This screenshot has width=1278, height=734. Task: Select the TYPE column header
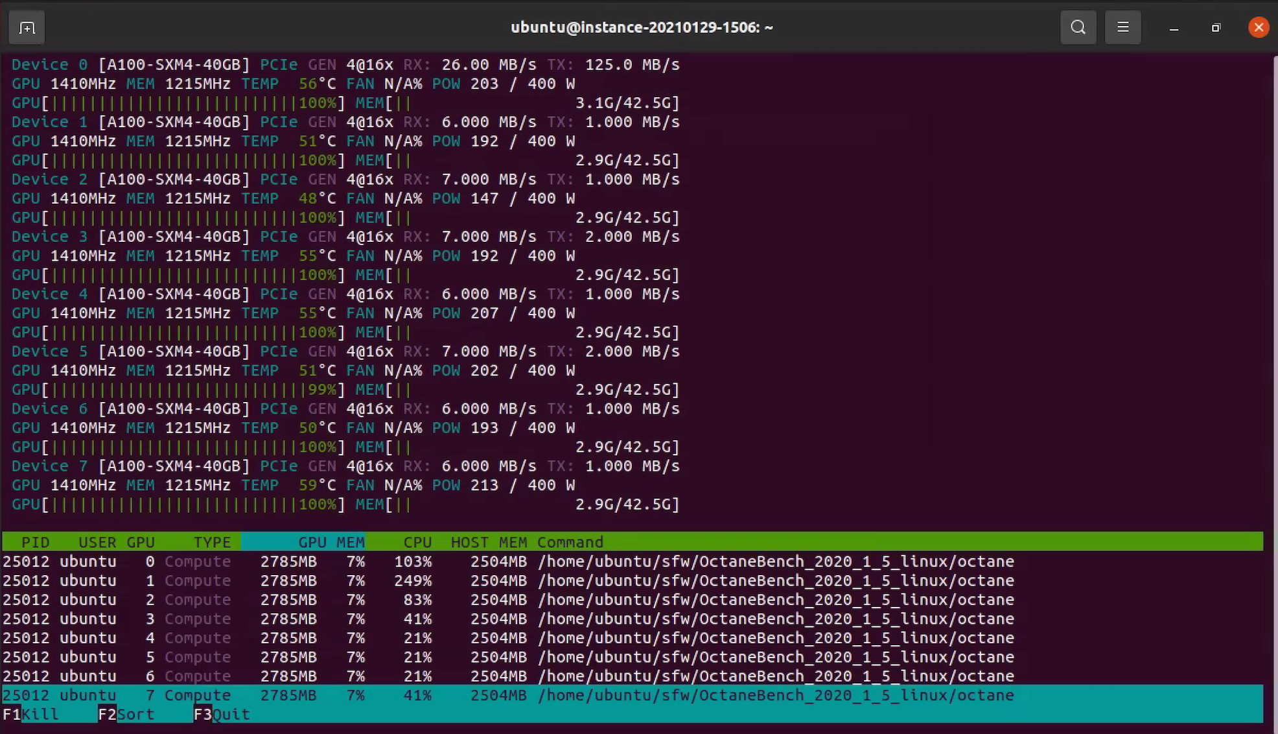(x=211, y=542)
